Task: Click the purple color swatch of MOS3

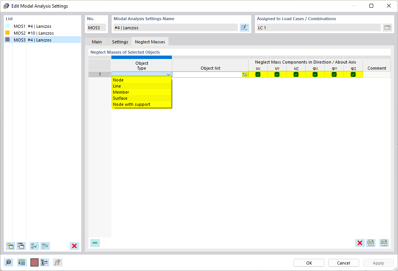Action: point(8,40)
